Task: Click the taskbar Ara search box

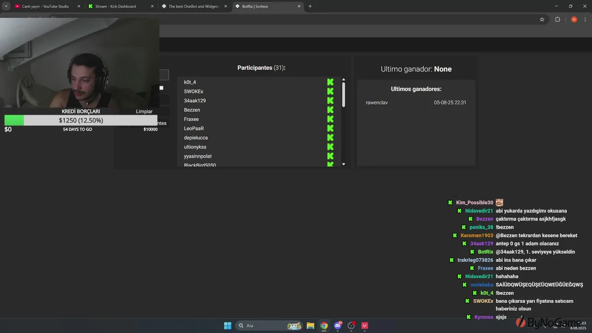Action: click(x=270, y=326)
